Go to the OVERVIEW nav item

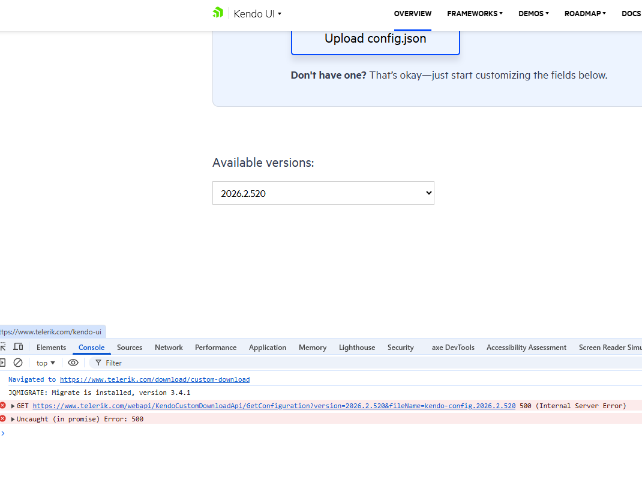click(412, 14)
